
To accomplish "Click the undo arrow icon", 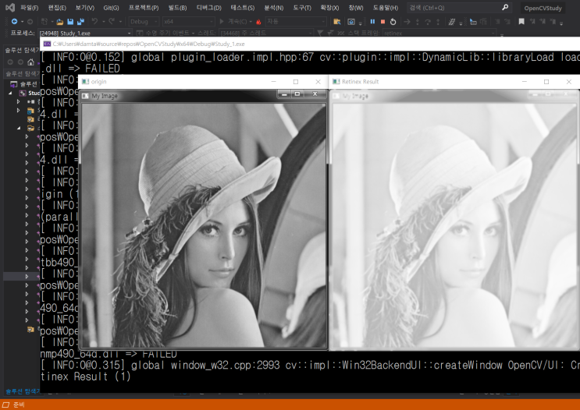I will click(95, 21).
